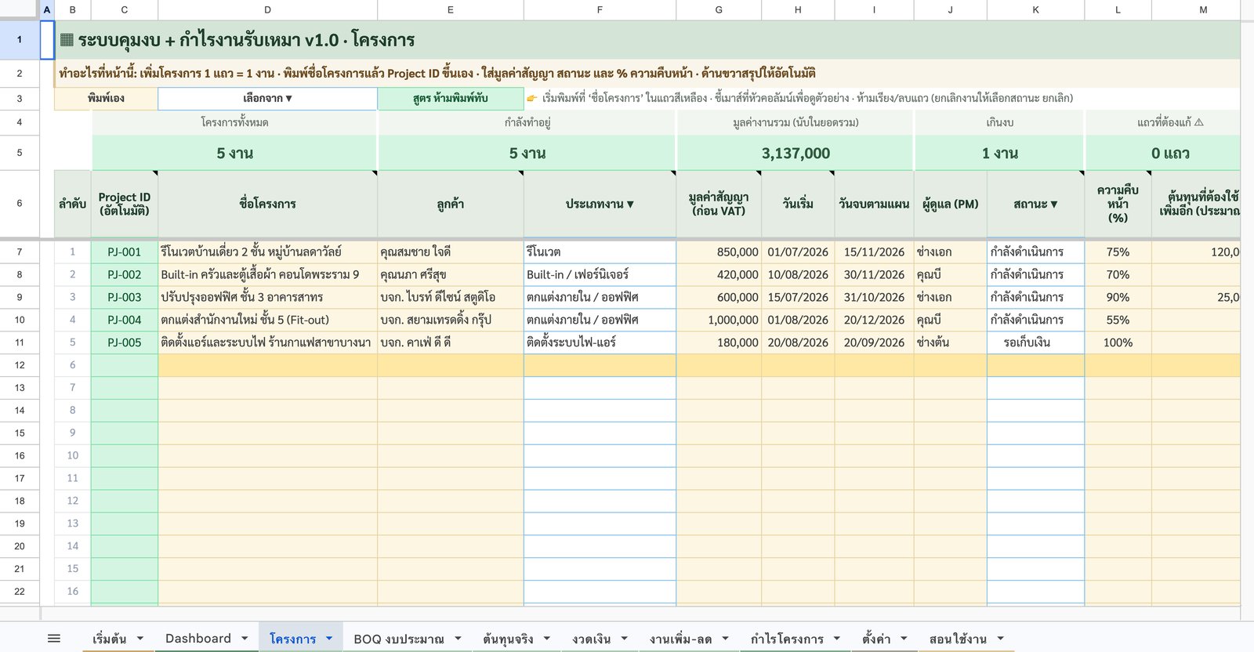Open the ตั้งค่า sheet tab
This screenshot has height=652, width=1254.
coord(876,639)
